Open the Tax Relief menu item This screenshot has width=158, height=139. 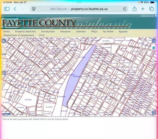click(x=108, y=32)
